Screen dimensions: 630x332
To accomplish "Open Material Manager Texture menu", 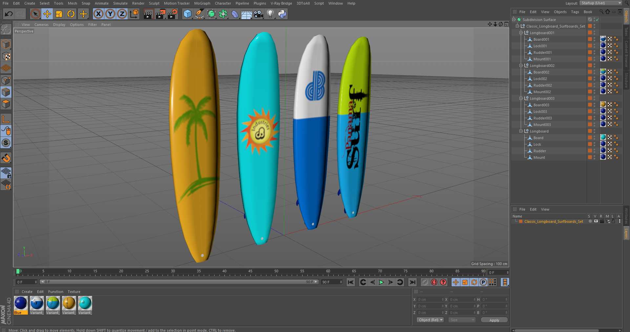I will click(74, 292).
